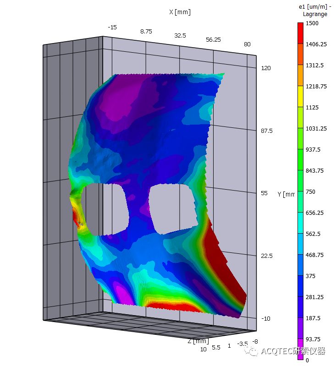This screenshot has width=336, height=366.
Task: Select the 1312.5 color scale label
Action: (314, 66)
